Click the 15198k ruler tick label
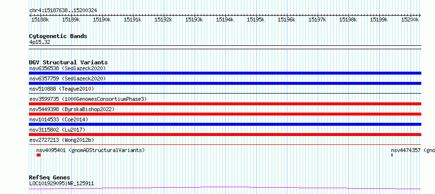The width and height of the screenshot is (435, 194). (348, 19)
